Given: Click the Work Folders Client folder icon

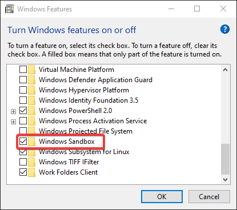Looking at the screenshot, I should pyautogui.click(x=31, y=172).
